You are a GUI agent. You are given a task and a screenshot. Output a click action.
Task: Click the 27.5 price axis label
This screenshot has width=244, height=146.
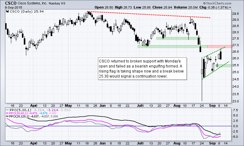236,39
